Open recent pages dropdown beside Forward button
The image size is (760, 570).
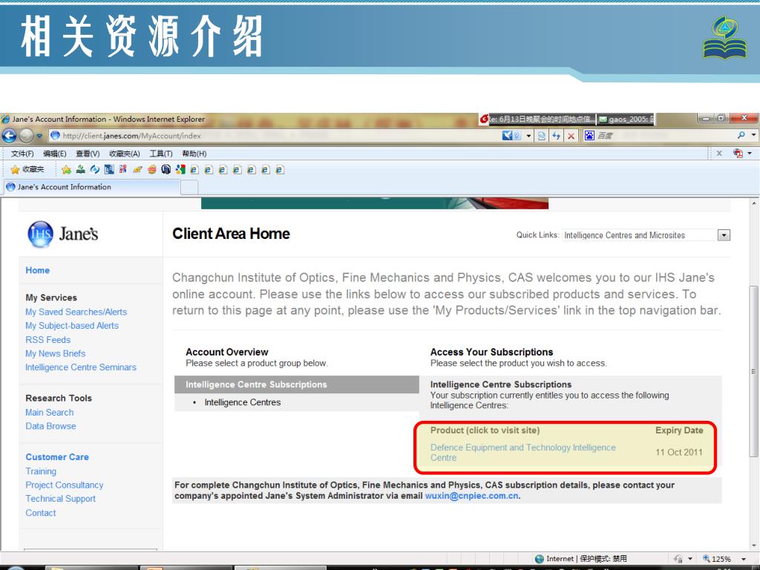[39, 136]
